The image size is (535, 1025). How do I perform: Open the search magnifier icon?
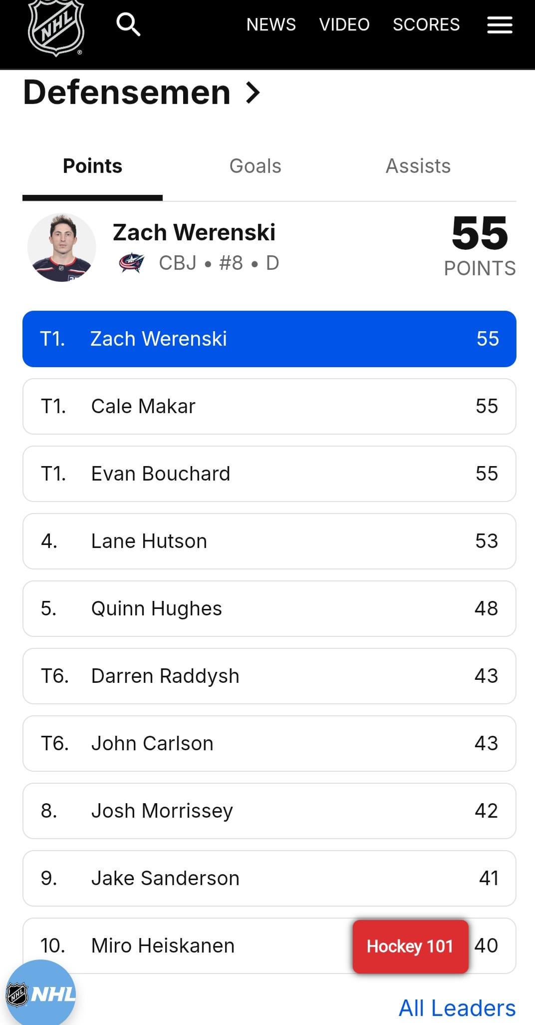(128, 24)
